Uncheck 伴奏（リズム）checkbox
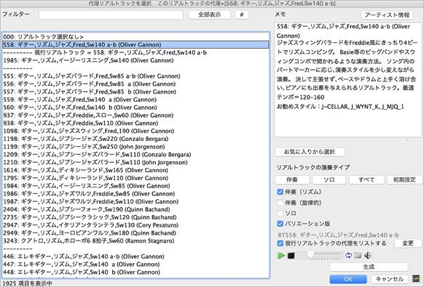Image resolution: width=424 pixels, height=287 pixels. pos(280,192)
